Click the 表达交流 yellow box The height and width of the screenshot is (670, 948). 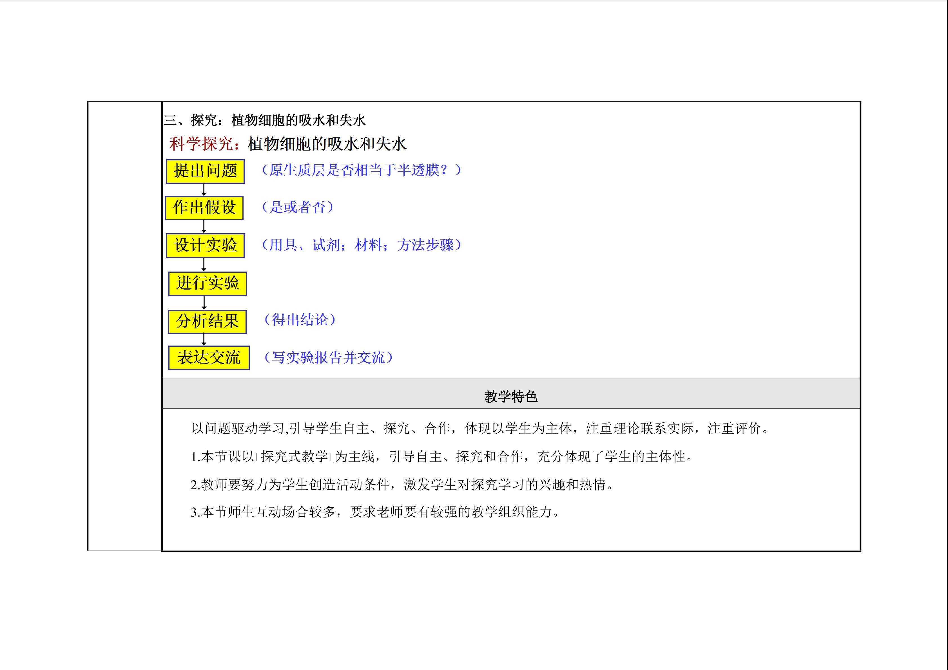[x=209, y=357]
